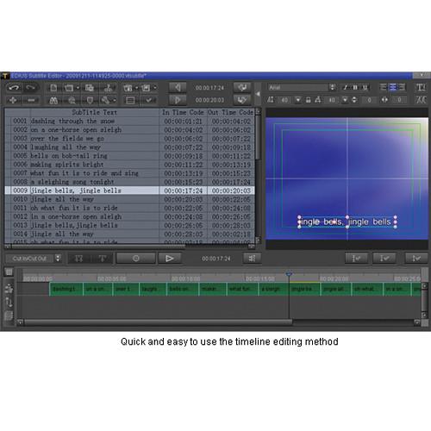Expand the import icon dropdown arrow
The image size is (431, 431).
click(137, 87)
